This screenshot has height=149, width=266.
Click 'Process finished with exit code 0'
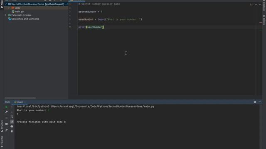click(x=41, y=122)
